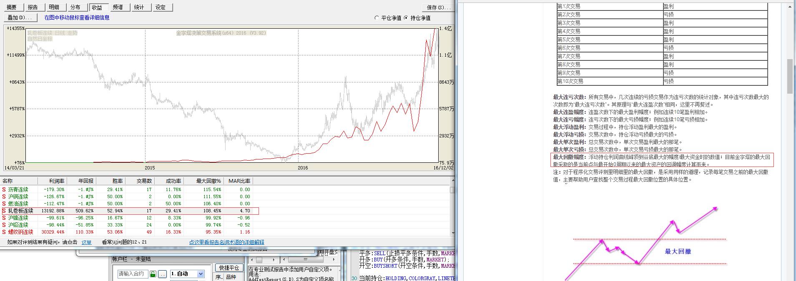Open the 设定 tab
Image resolution: width=796 pixels, height=281 pixels.
(161, 7)
